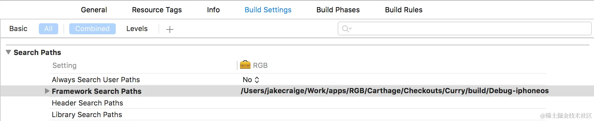Click the plus add build setting icon
This screenshot has height=121, width=594.
[x=170, y=29]
